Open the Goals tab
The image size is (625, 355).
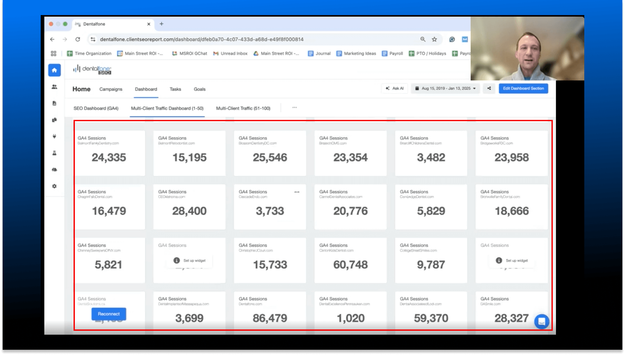pos(200,89)
